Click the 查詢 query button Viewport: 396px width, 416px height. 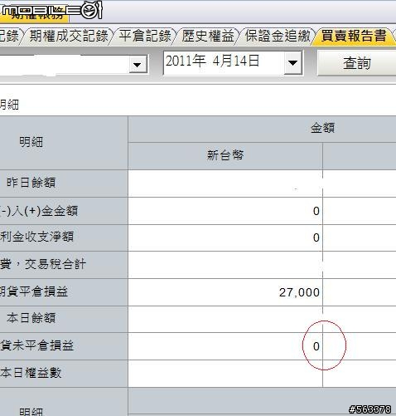coord(357,63)
